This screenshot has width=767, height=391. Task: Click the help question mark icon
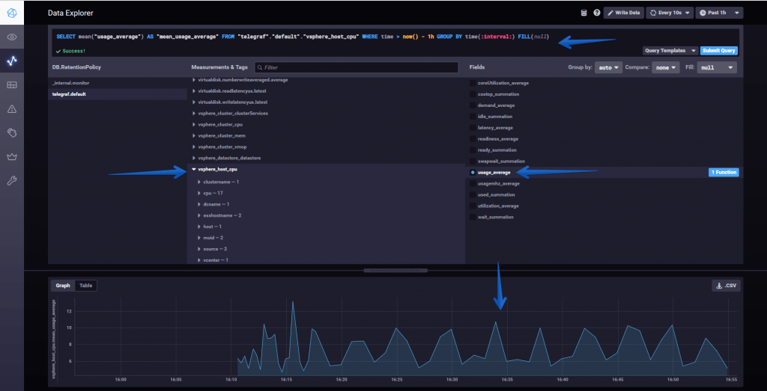point(597,13)
